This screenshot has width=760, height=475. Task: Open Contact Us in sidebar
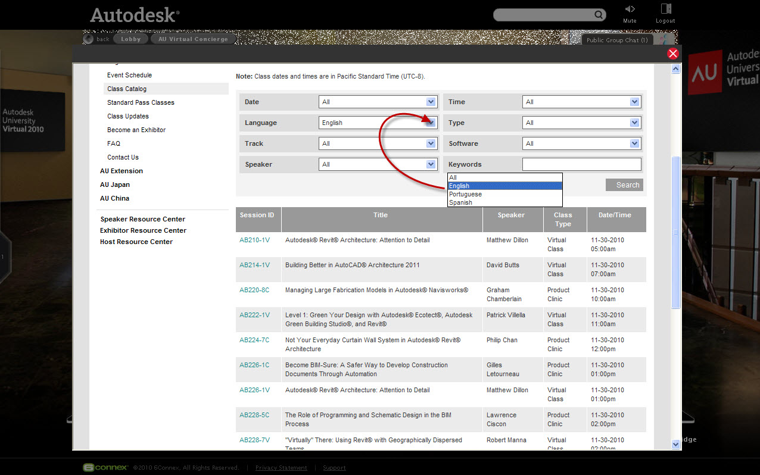pyautogui.click(x=123, y=157)
